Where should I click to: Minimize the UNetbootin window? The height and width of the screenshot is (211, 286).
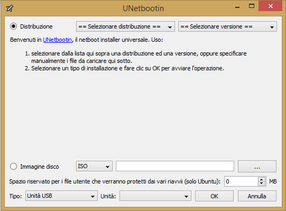[237, 7]
